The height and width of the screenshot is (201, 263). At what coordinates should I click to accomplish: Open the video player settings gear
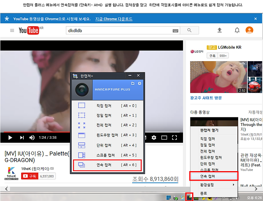(x=154, y=137)
